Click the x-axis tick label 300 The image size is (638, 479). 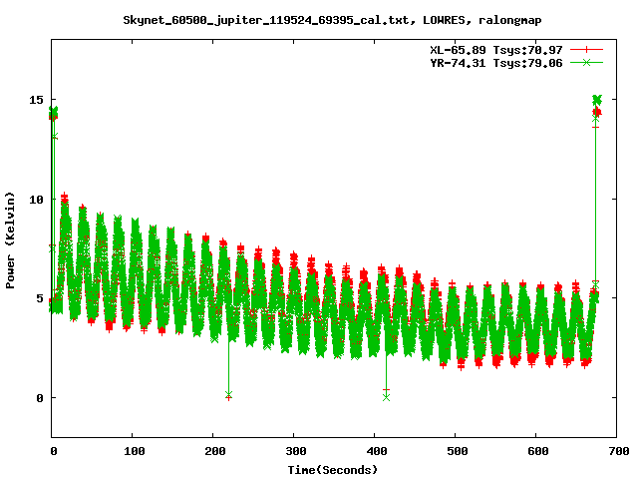coord(296,451)
